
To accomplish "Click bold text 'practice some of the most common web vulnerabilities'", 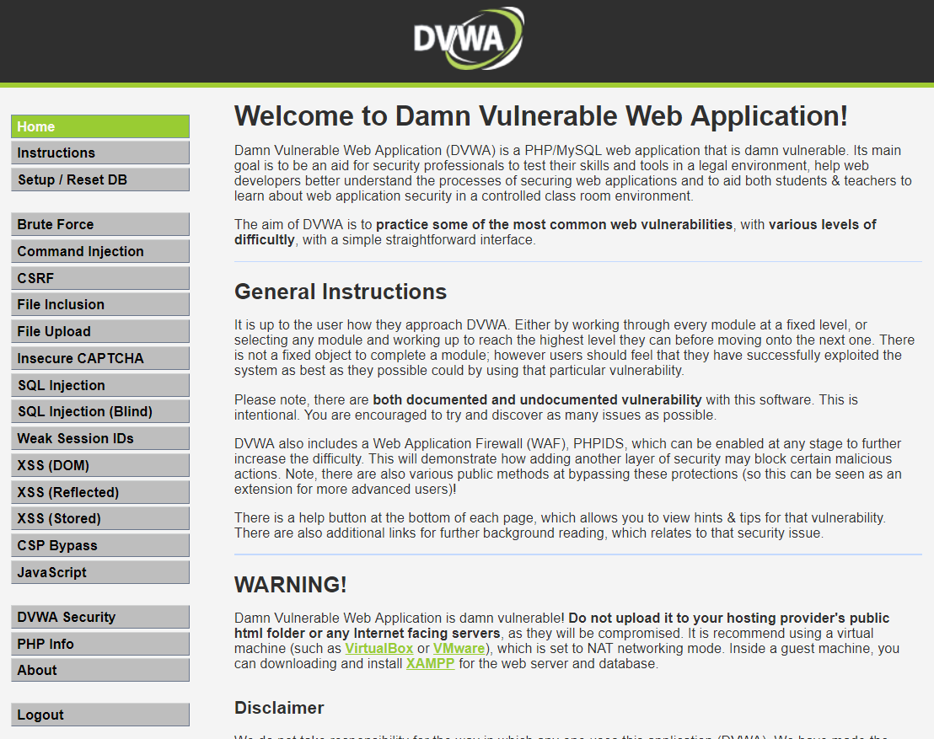I will click(x=554, y=224).
